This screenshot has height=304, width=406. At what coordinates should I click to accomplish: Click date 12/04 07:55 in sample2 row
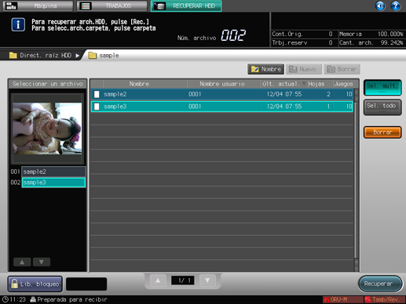284,94
